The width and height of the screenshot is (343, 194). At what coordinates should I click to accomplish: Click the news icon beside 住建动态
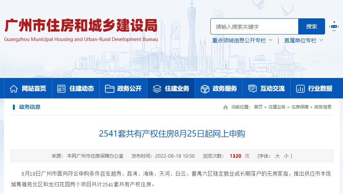click(x=61, y=89)
